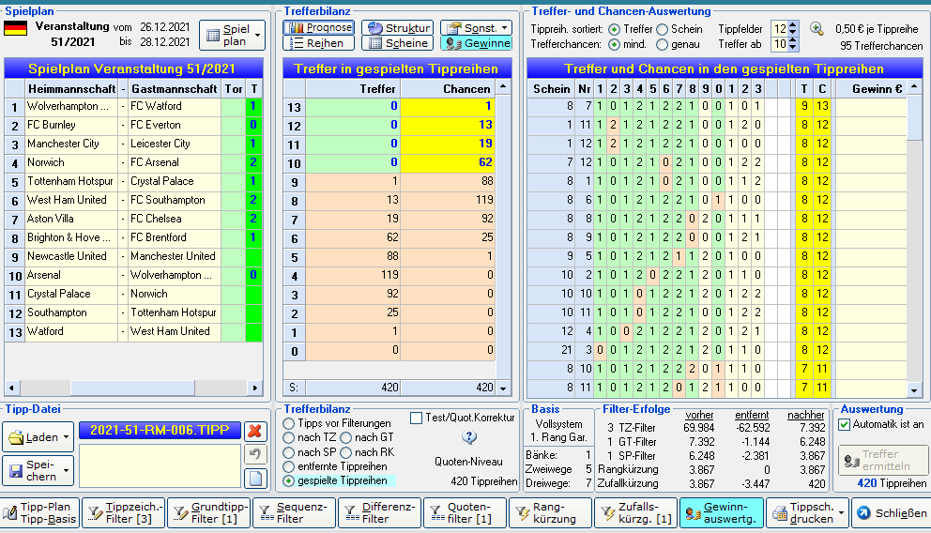Click down arrow of Trefferbilanz scrollbar
Screen dimensions: 931x533
pos(503,388)
